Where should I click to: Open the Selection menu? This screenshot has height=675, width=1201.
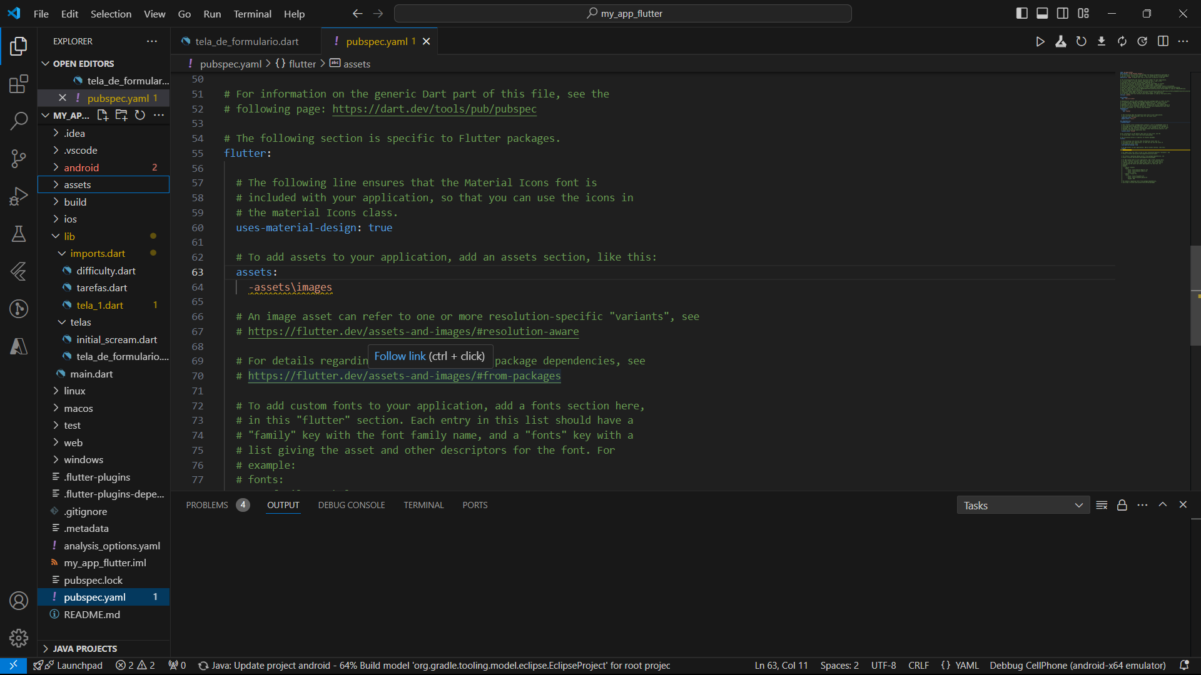click(111, 14)
